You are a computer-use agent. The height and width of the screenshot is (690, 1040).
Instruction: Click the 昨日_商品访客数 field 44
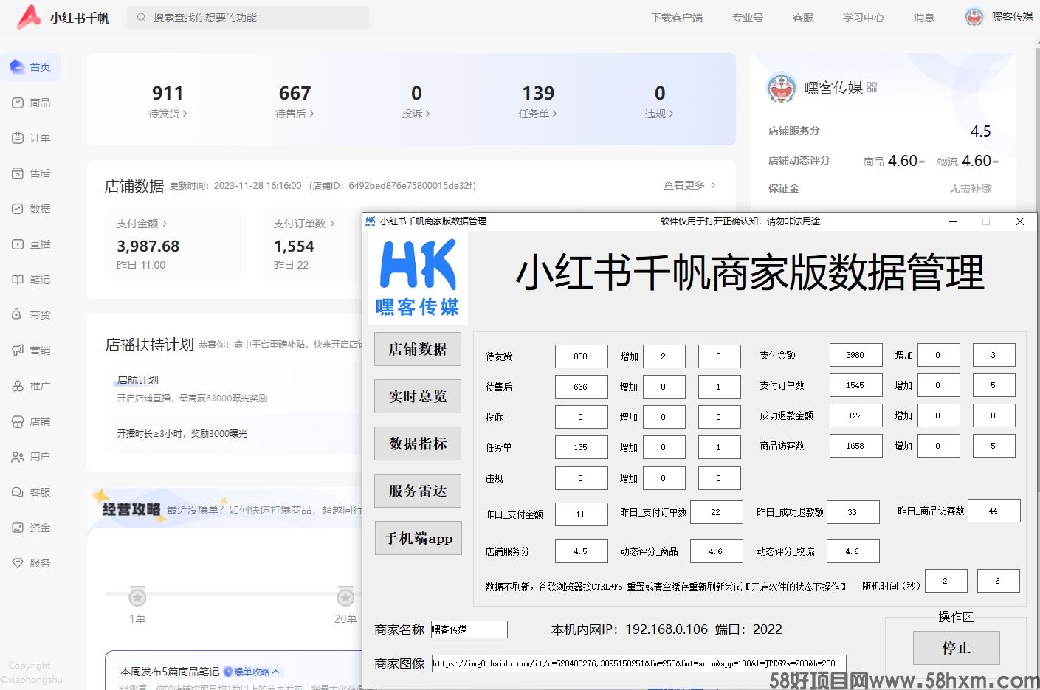994,511
